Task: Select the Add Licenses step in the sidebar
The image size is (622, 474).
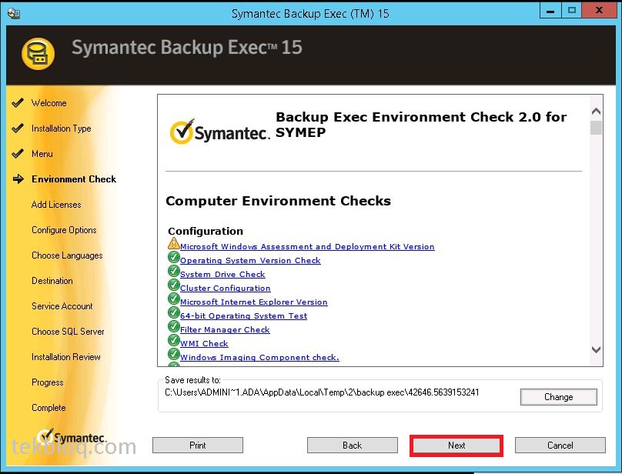Action: pyautogui.click(x=56, y=205)
